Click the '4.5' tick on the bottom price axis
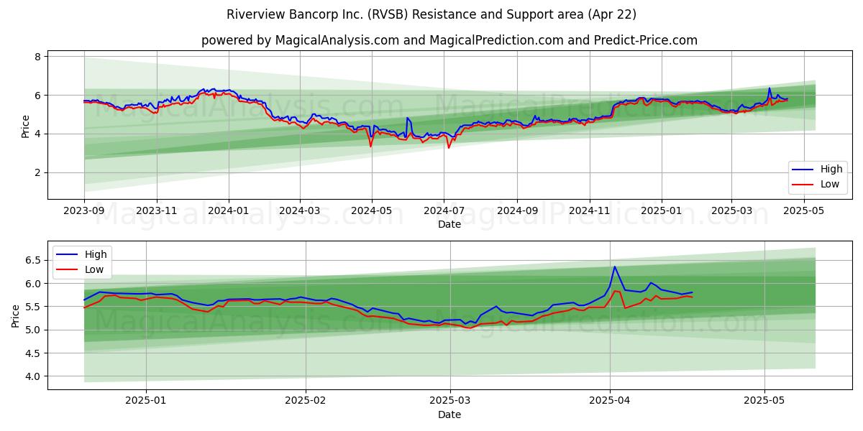 point(34,353)
